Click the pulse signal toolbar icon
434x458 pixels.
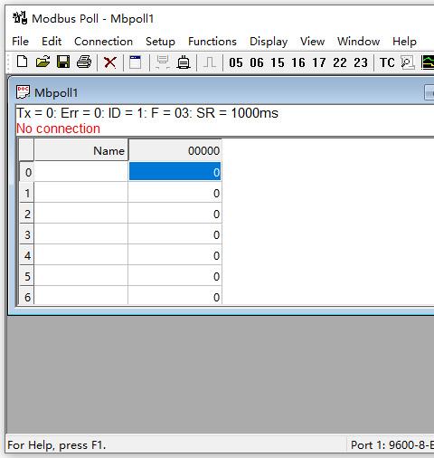(210, 62)
